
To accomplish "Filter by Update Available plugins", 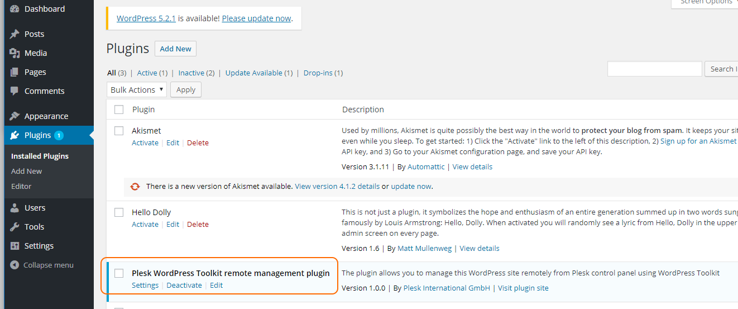I will tap(254, 73).
